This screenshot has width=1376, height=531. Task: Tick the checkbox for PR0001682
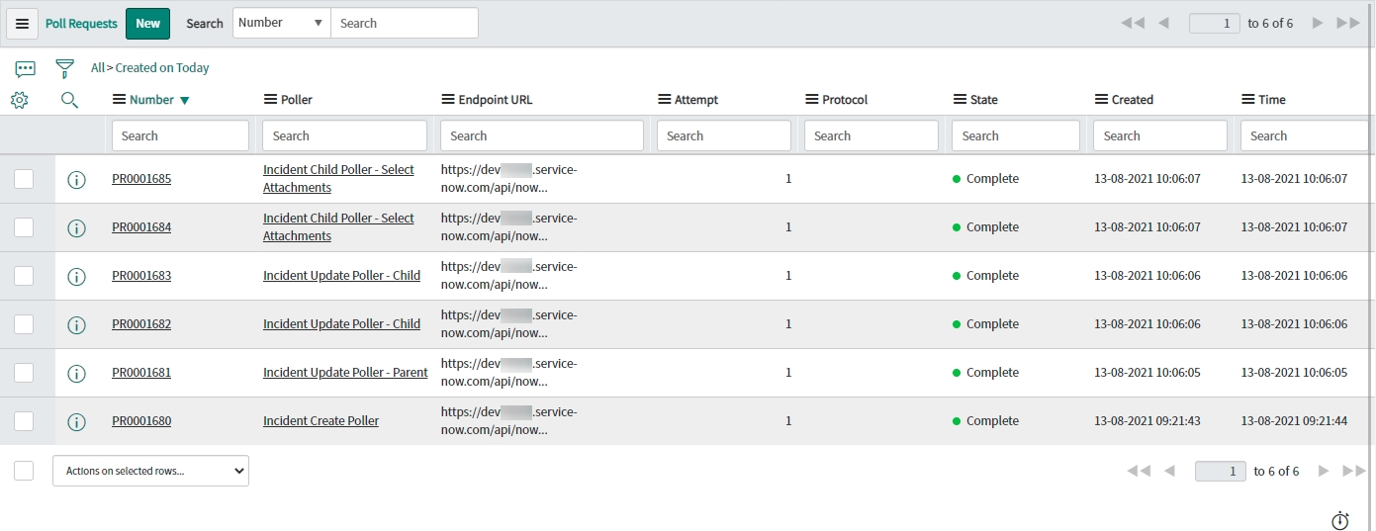pyautogui.click(x=24, y=324)
